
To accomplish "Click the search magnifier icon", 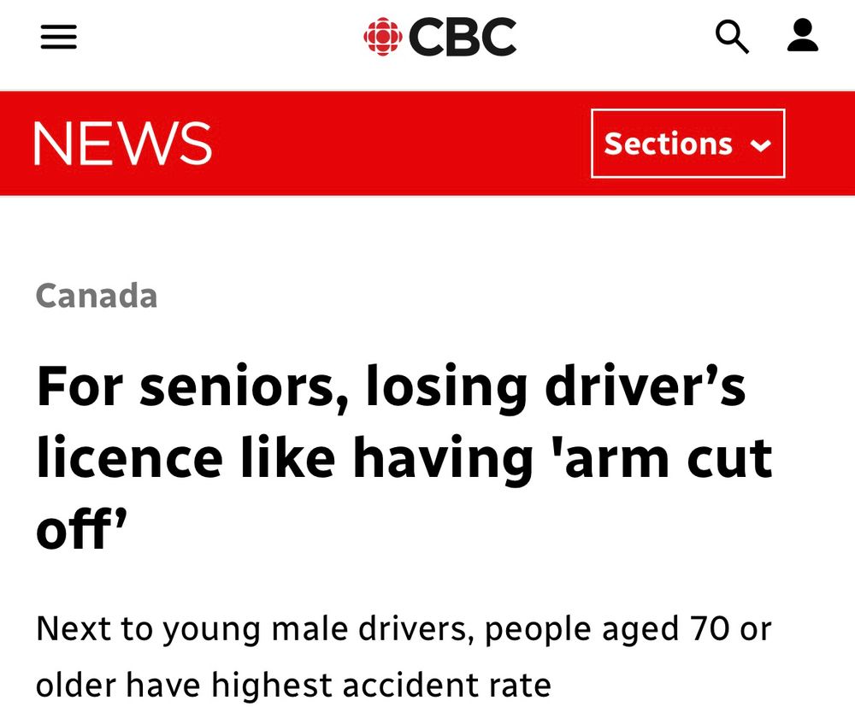I will 733,37.
